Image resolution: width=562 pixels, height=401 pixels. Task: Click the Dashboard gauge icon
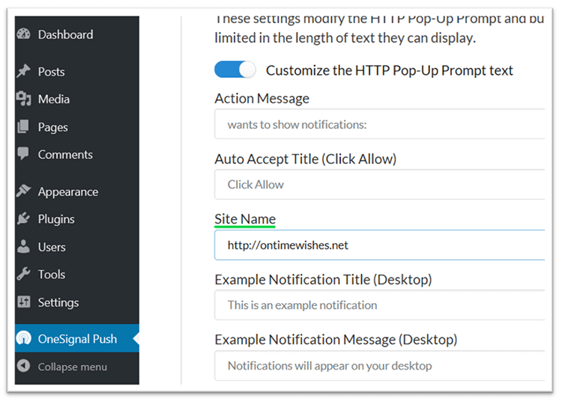tap(23, 34)
